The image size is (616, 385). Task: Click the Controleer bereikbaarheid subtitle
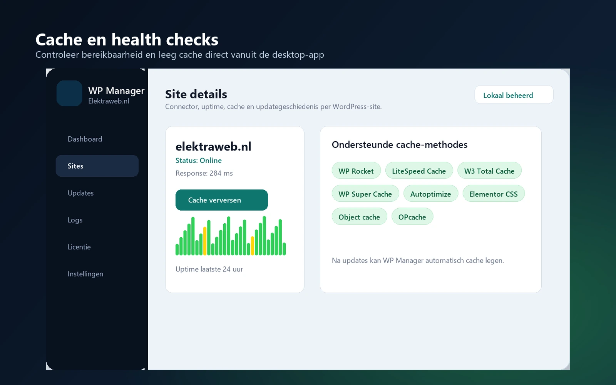(x=180, y=55)
